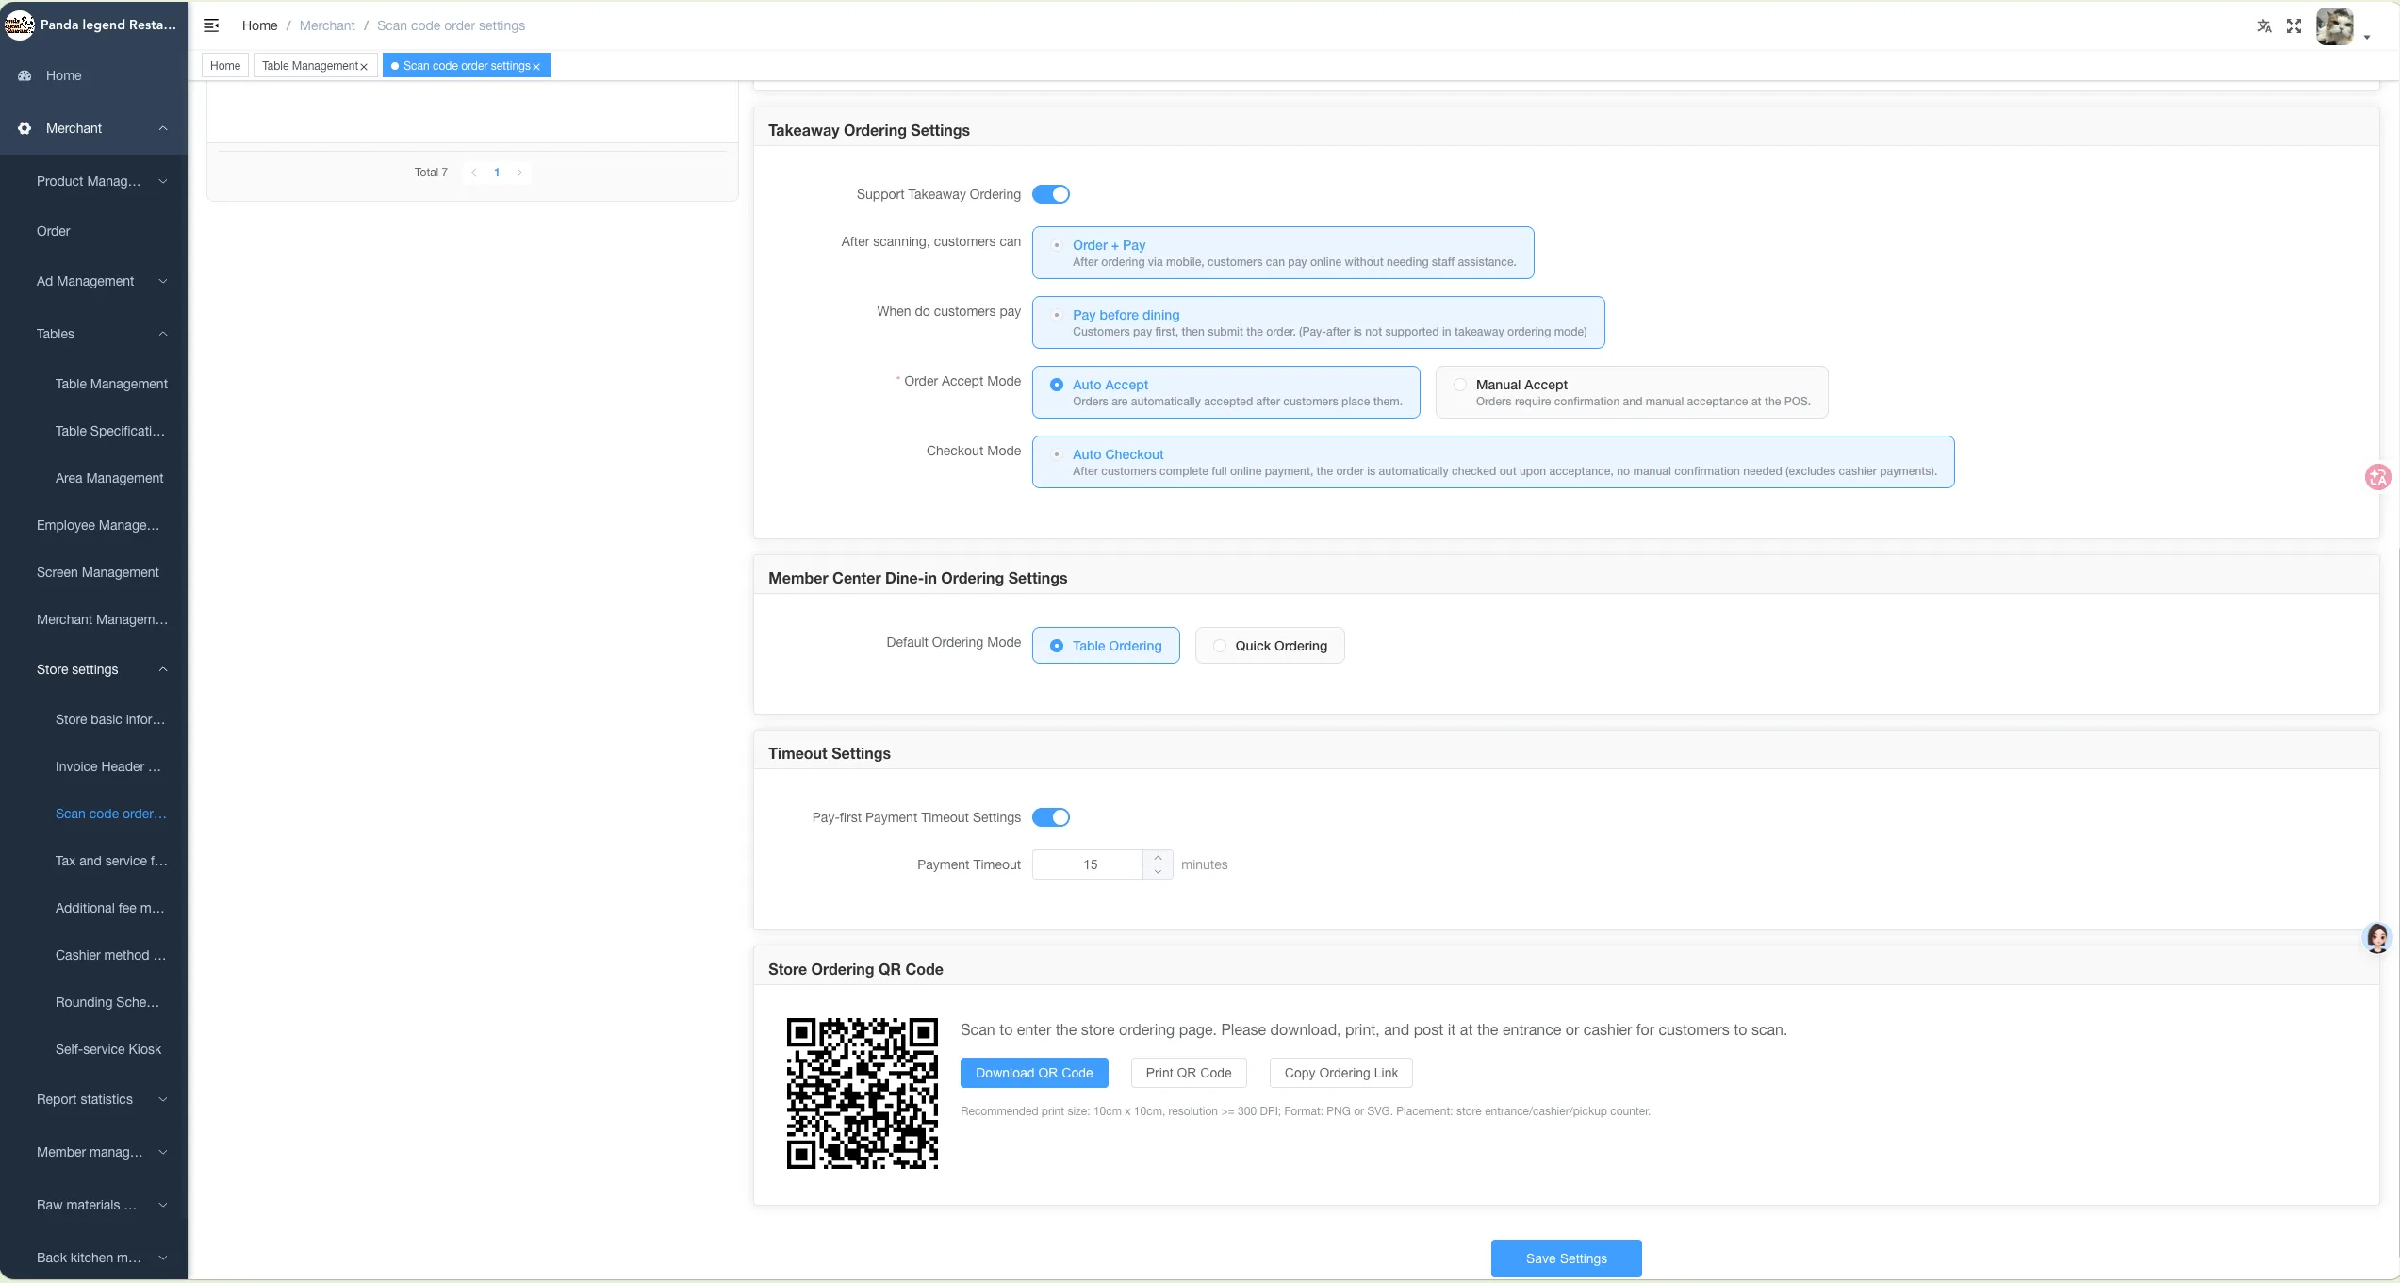Expand Report statistics submenu
This screenshot has height=1283, width=2400.
pyautogui.click(x=163, y=1099)
